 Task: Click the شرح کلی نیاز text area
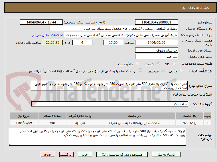(x=109, y=86)
